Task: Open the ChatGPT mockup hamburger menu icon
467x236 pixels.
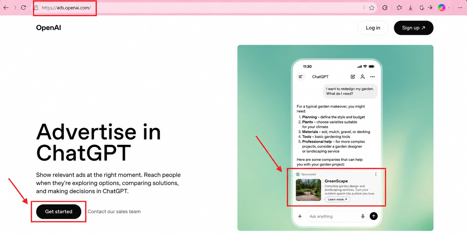Action: 301,77
